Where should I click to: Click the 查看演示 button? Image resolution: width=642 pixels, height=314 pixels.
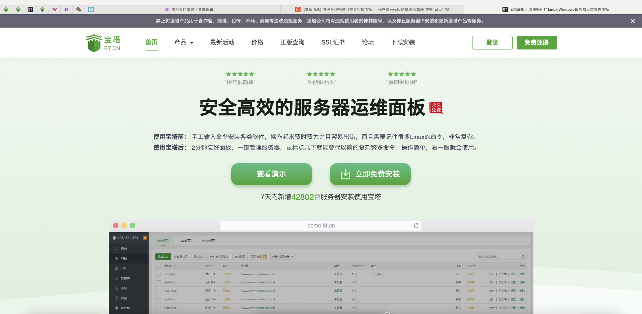tap(271, 174)
